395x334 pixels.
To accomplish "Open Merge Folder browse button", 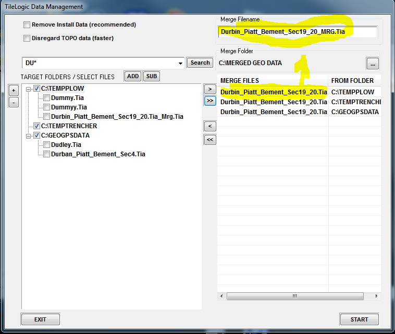I will [372, 64].
